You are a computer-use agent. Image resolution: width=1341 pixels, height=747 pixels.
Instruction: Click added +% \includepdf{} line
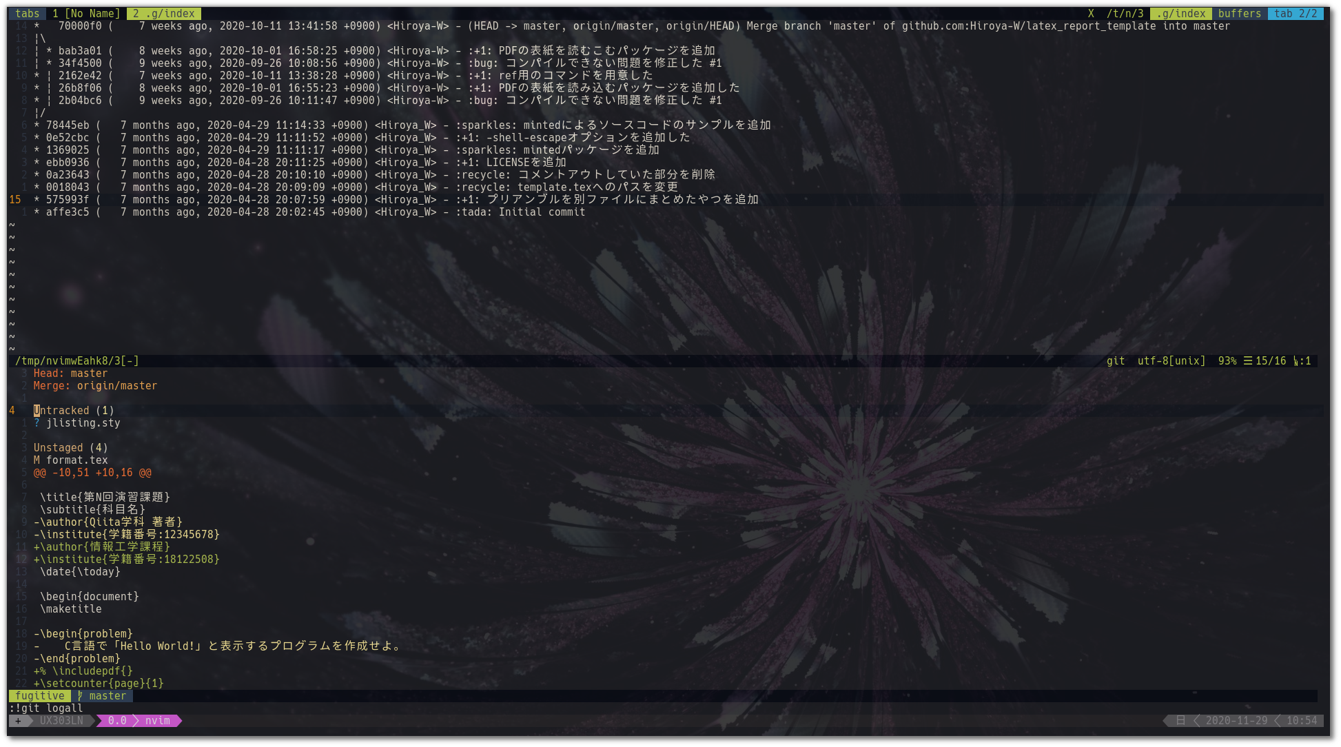click(x=83, y=671)
